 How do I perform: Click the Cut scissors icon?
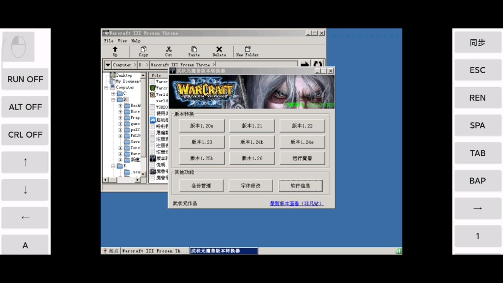[168, 51]
